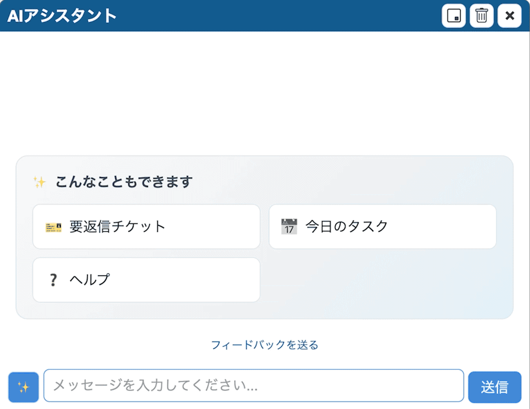
Task: Select the 要返信チケット suggestion
Action: 146,227
